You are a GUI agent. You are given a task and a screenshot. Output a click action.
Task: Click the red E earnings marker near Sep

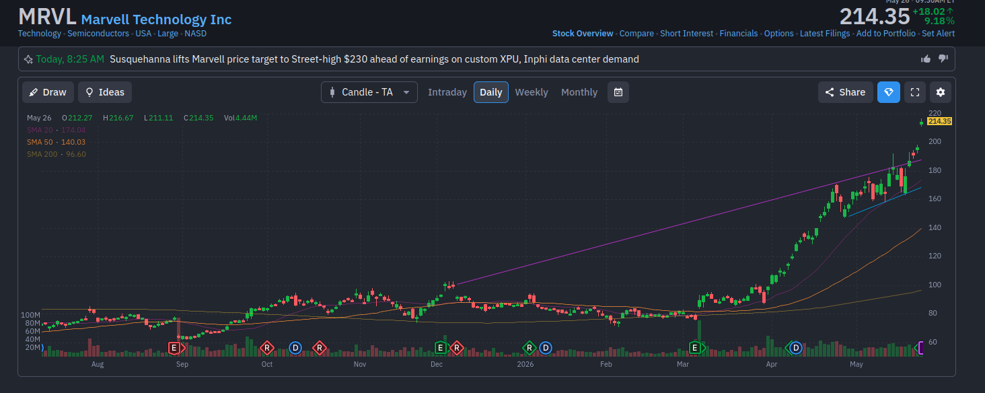pos(175,348)
